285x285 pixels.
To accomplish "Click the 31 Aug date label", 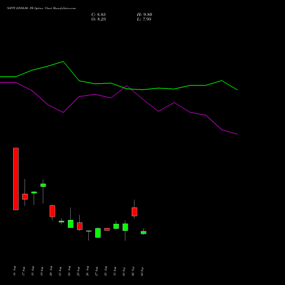I will click(x=115, y=271).
